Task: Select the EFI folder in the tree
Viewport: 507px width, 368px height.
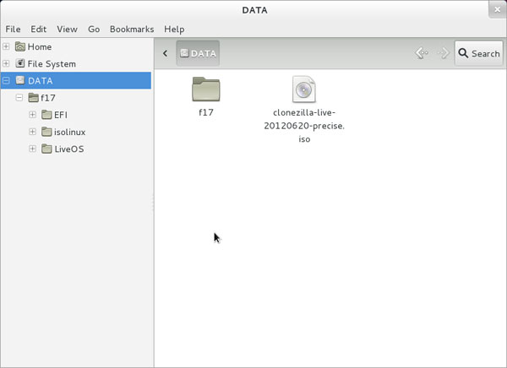Action: (60, 115)
